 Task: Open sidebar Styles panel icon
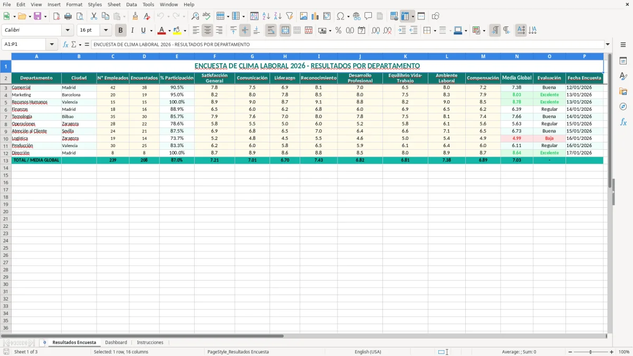pos(623,76)
